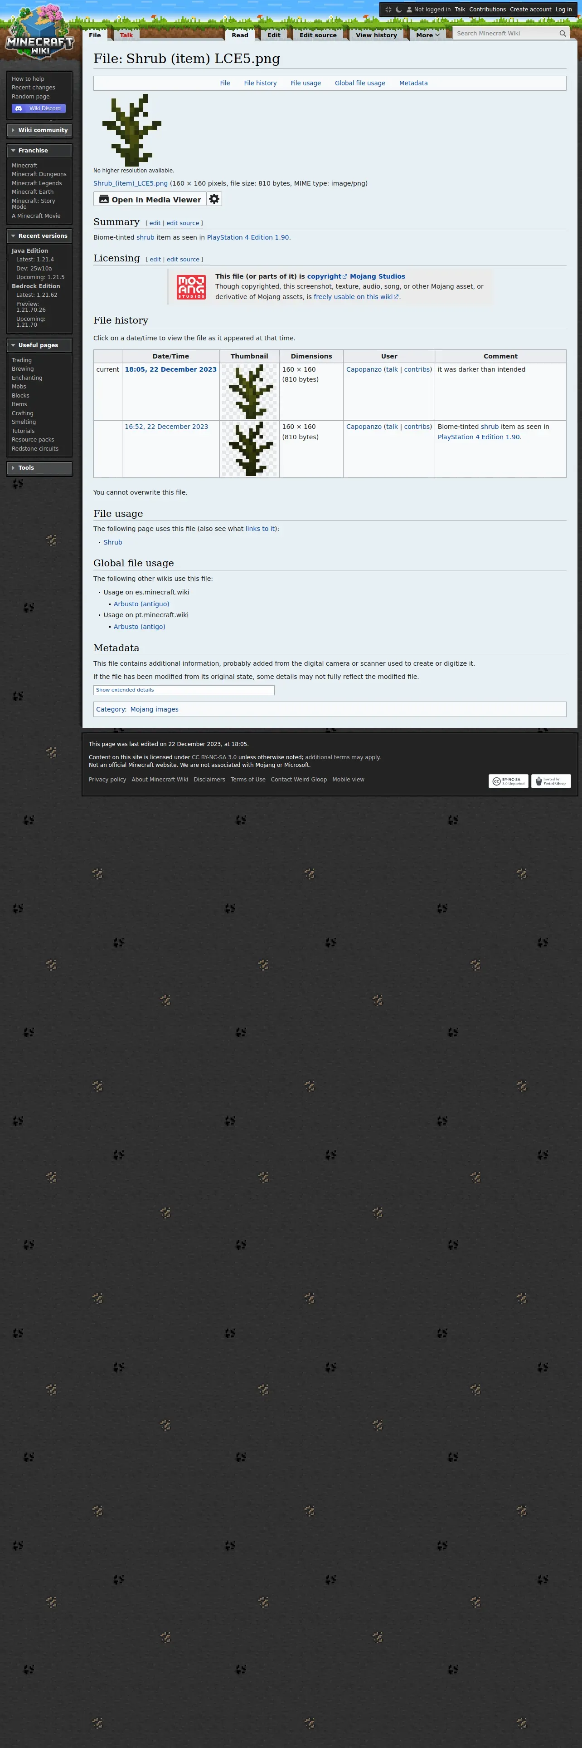The width and height of the screenshot is (582, 1748).
Task: Show extended details of metadata
Action: (x=125, y=689)
